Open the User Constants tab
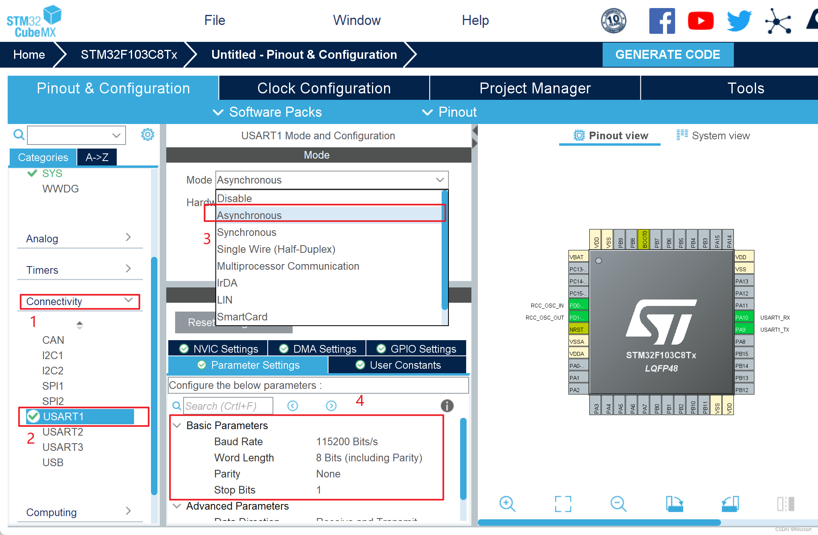The height and width of the screenshot is (535, 818). (x=398, y=365)
